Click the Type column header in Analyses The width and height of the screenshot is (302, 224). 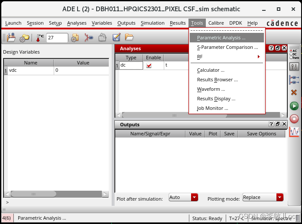(131, 58)
